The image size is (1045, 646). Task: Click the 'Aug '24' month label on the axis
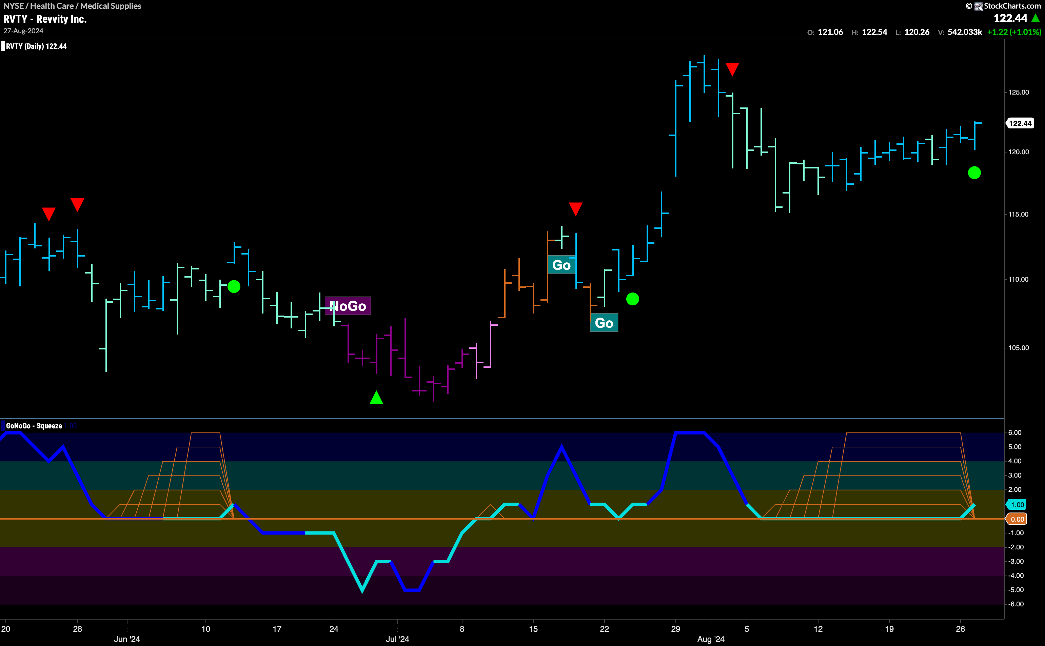[x=711, y=639]
